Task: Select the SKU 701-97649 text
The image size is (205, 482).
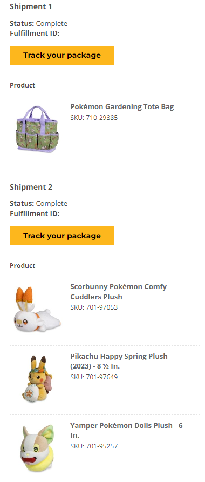Action: 94,377
